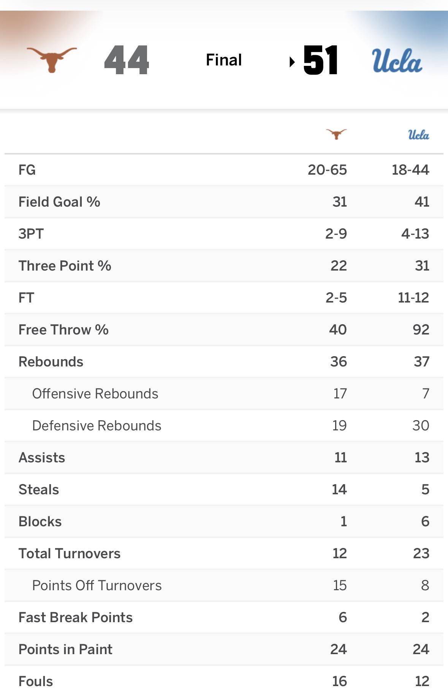Tap the Rebounds row label
The width and height of the screenshot is (448, 696).
point(51,362)
